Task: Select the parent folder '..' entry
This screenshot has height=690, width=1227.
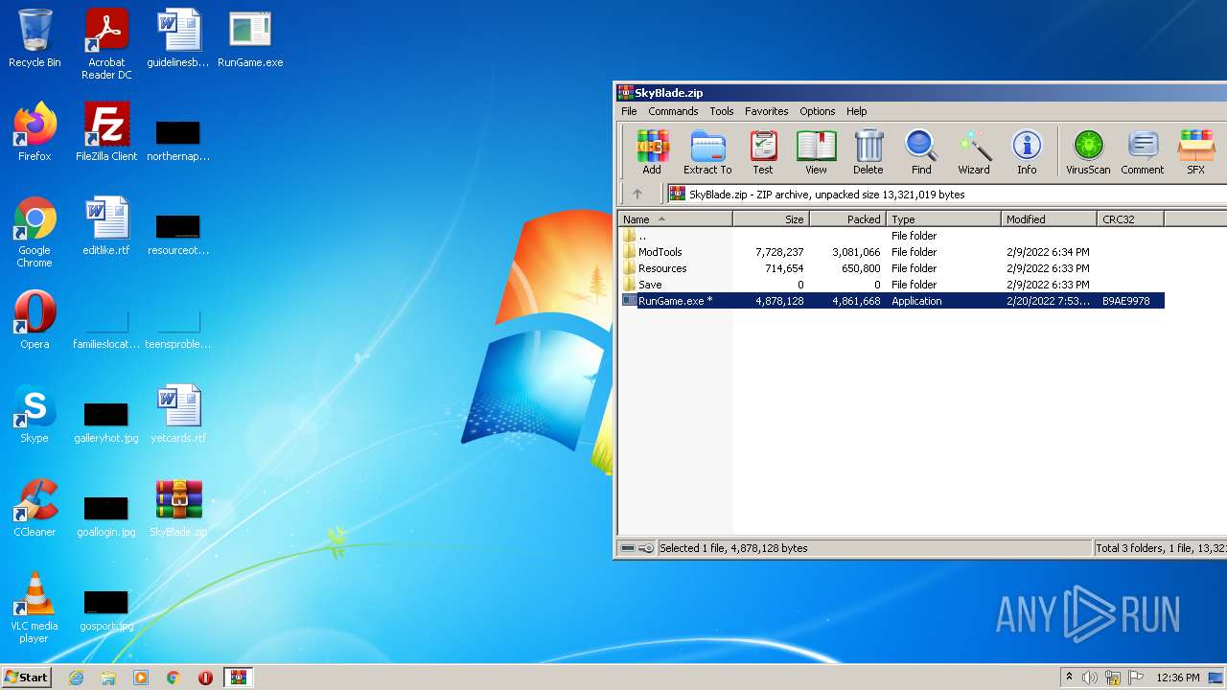Action: click(891, 236)
